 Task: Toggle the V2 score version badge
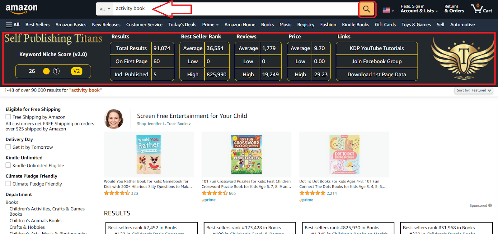(77, 71)
